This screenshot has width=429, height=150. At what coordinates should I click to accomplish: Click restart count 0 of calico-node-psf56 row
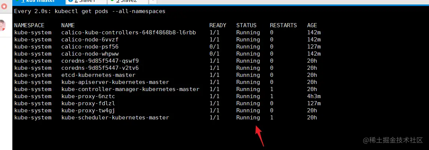(272, 47)
